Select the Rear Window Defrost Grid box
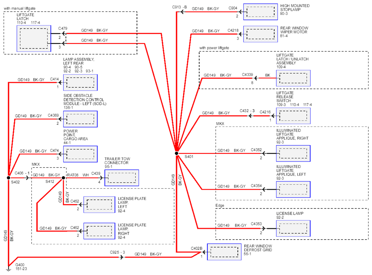This screenshot has height=275, width=372. 224,252
